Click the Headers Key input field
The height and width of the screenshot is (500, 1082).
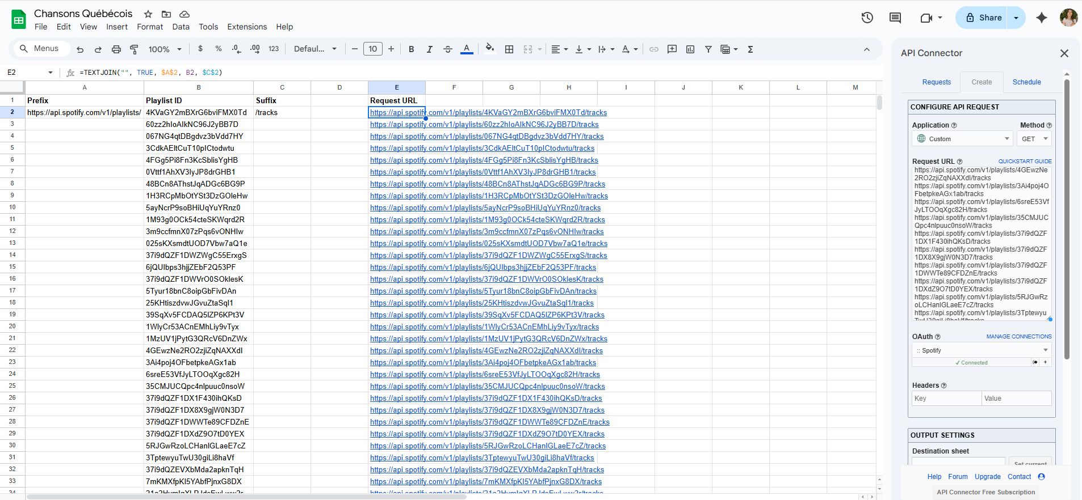click(947, 399)
